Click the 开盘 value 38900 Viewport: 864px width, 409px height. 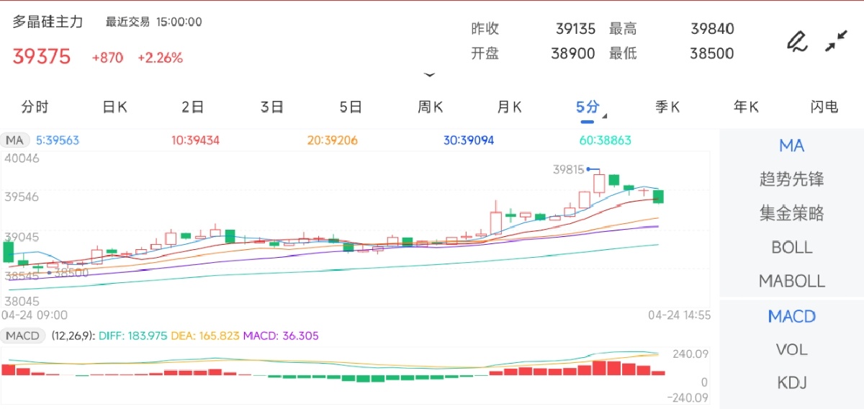(573, 53)
